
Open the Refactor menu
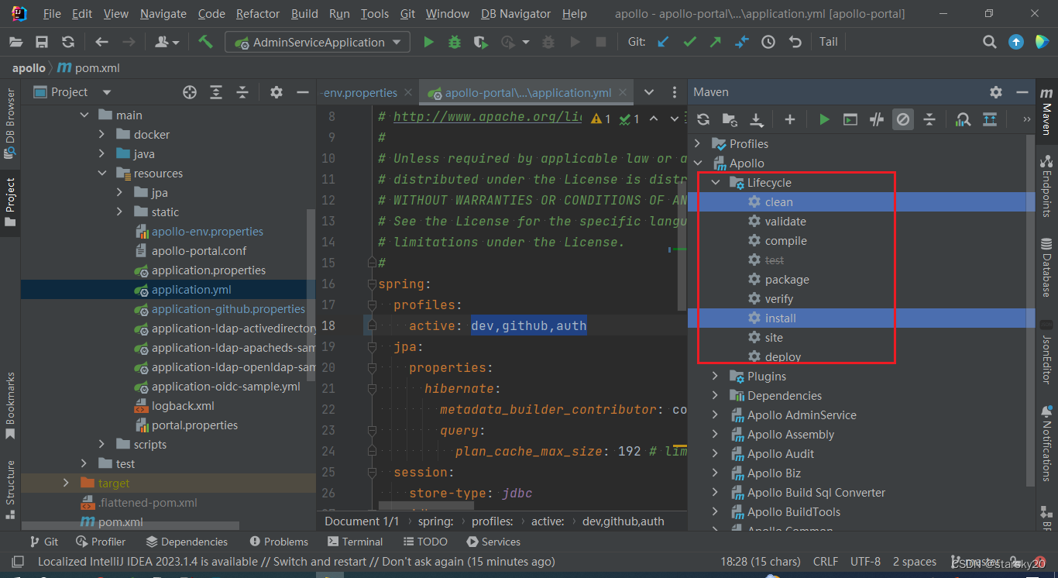click(x=258, y=14)
